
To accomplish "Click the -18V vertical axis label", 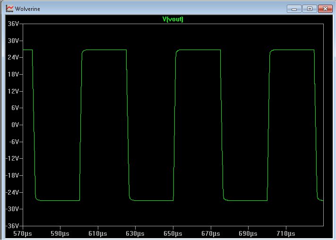I will 12,175.
